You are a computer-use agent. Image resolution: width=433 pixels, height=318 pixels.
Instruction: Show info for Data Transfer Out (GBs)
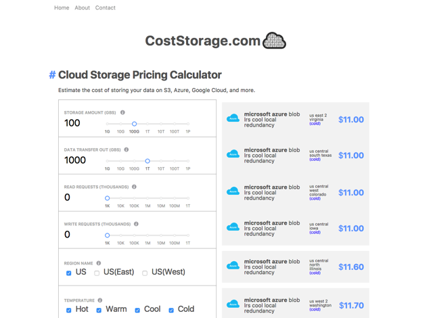[x=127, y=150]
